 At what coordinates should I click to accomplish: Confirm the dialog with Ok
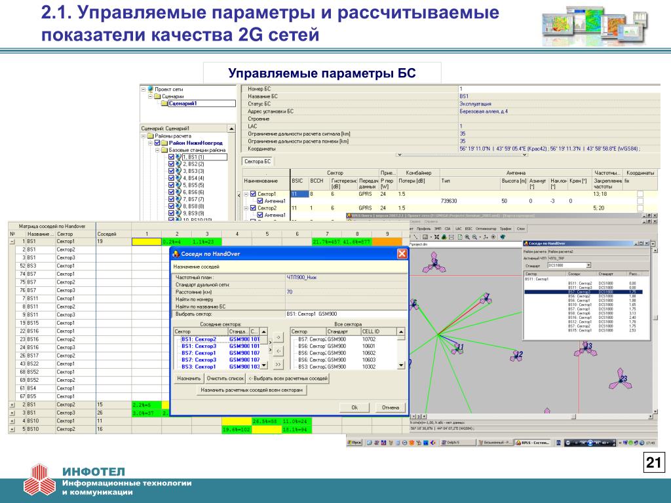coord(355,407)
